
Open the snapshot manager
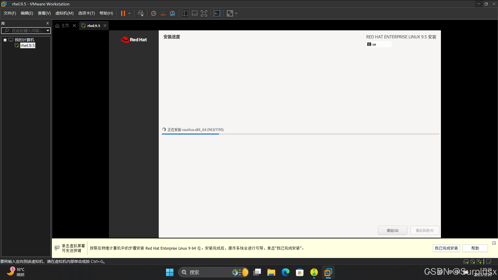172,13
